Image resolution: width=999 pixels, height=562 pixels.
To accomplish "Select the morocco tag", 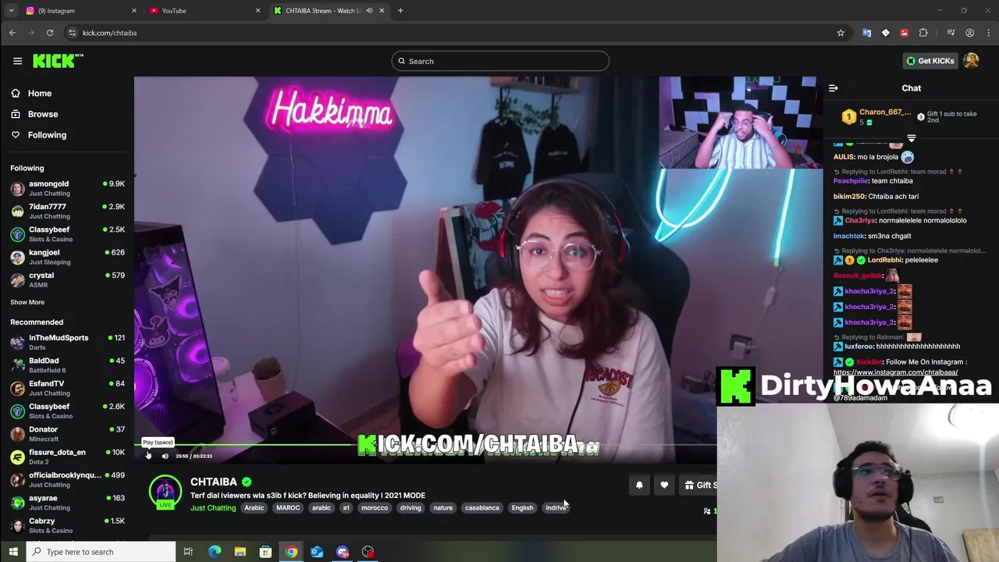I will click(x=375, y=508).
